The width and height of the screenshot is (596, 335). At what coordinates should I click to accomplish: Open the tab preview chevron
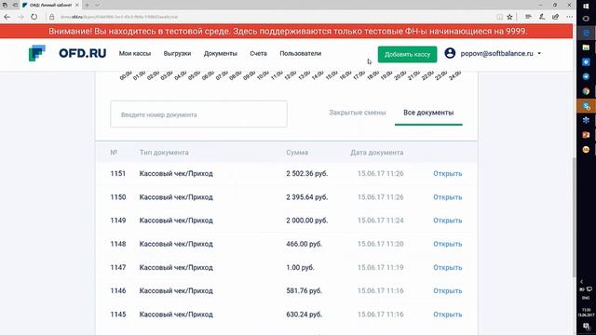pos(97,5)
